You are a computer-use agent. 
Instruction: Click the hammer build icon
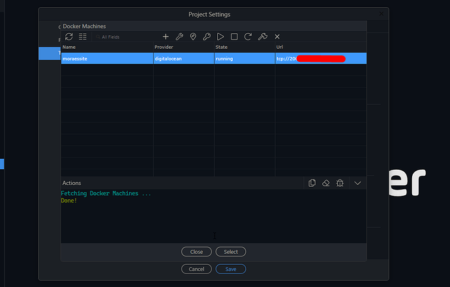click(x=263, y=36)
